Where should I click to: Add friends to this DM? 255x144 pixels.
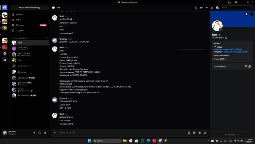tap(212, 7)
